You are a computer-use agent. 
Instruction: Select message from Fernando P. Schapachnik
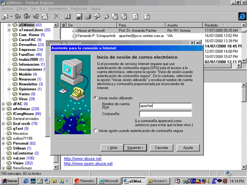coord(151,36)
